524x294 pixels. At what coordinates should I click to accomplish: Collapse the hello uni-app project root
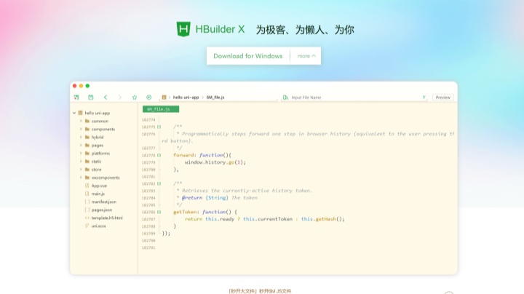coord(74,113)
